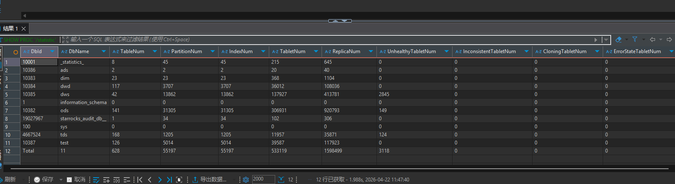Go to the first row of results
The width and height of the screenshot is (675, 184).
point(140,180)
